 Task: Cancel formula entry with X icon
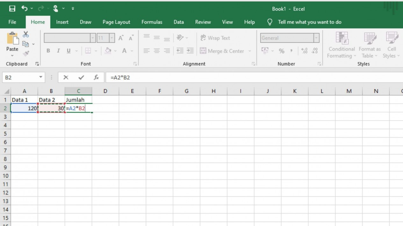coord(66,78)
